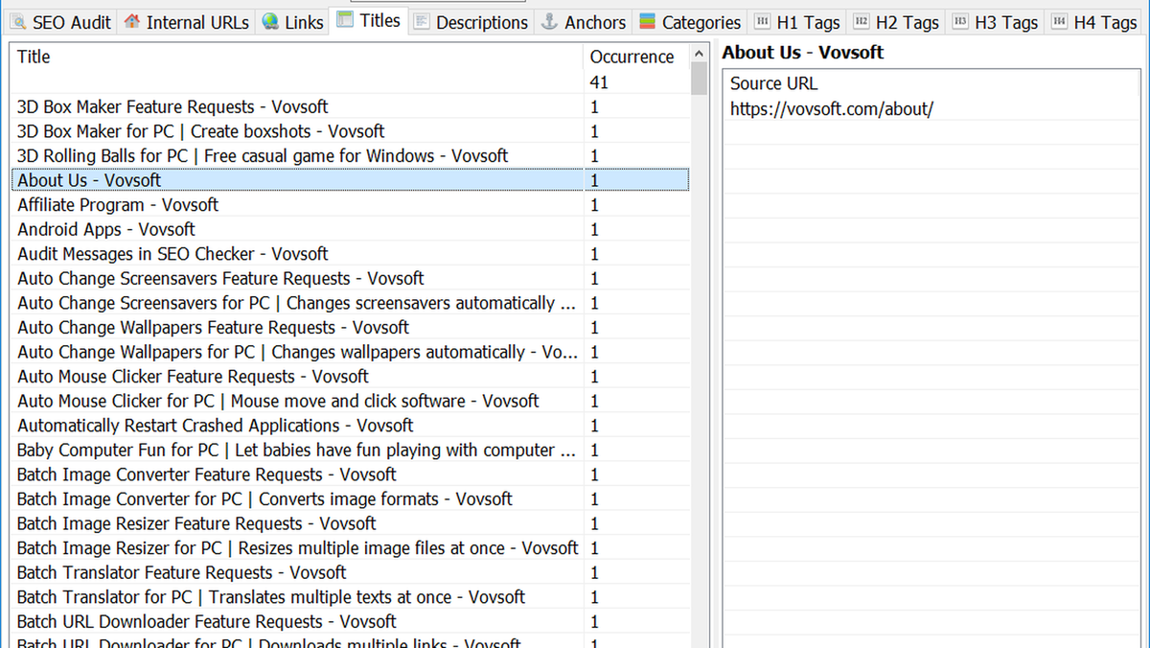Select the https://vovsoft.com/about/ source URL
This screenshot has height=648, width=1150.
831,108
